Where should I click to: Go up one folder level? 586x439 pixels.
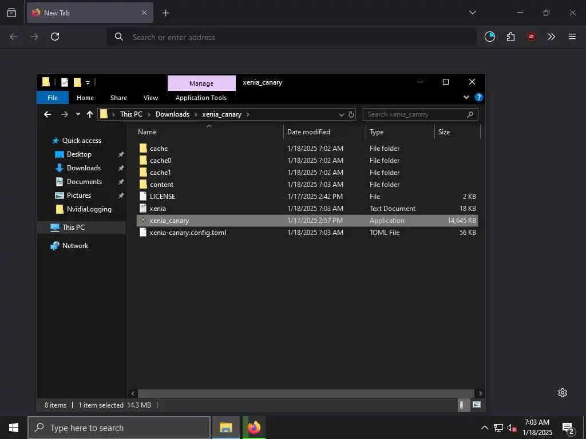click(90, 114)
